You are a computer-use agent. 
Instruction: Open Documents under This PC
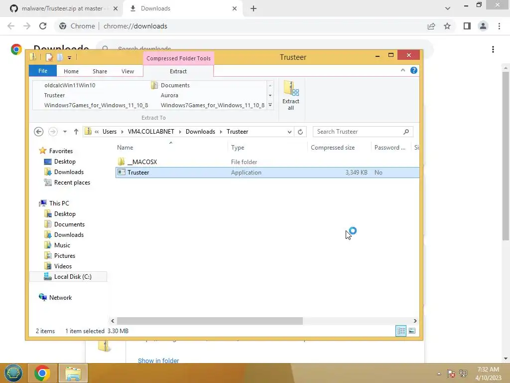[x=64, y=224]
